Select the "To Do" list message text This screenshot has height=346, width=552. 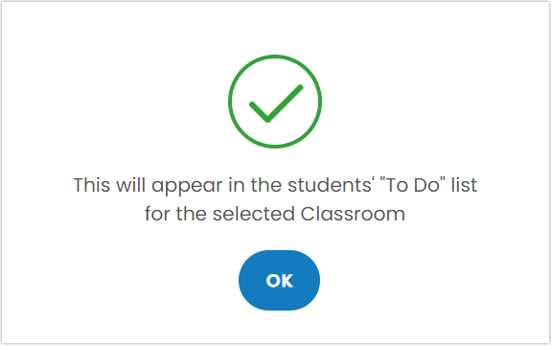(x=275, y=199)
